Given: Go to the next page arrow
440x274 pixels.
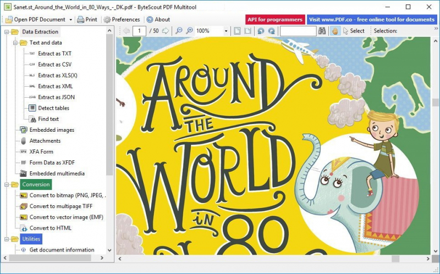Looking at the screenshot, I should coord(166,31).
